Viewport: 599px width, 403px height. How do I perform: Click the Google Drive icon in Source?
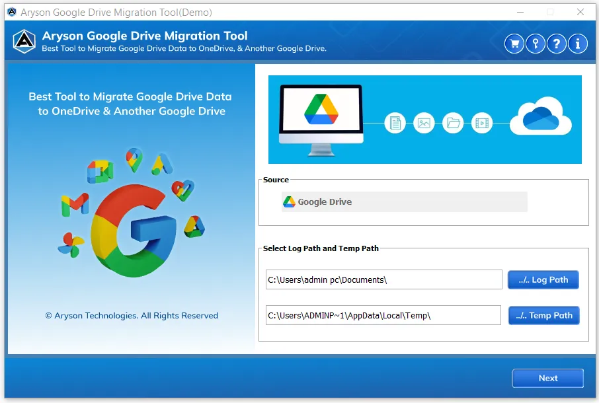click(289, 202)
